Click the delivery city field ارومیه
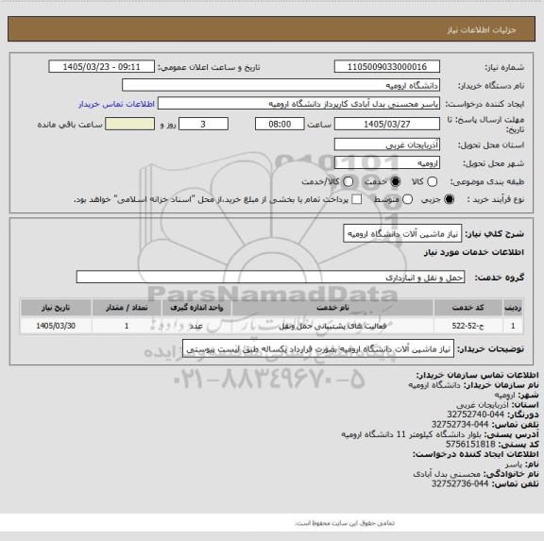The height and width of the screenshot is (541, 544). tap(387, 163)
